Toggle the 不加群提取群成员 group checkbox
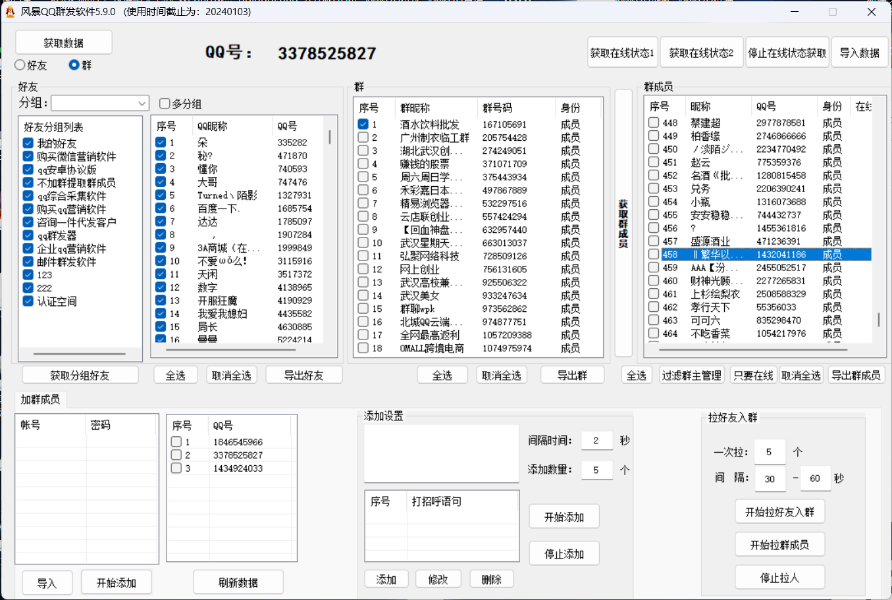The image size is (892, 600). pos(28,182)
